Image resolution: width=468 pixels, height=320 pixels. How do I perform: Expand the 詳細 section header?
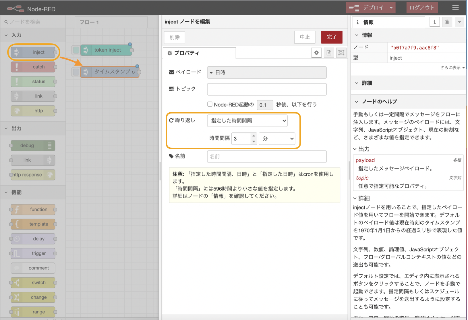[408, 83]
